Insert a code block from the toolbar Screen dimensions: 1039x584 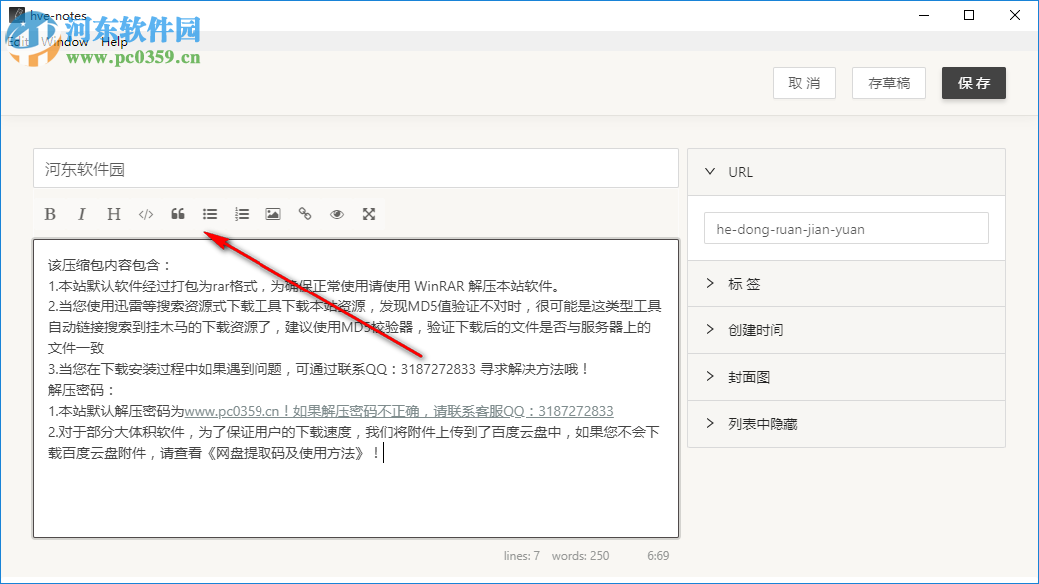coord(145,214)
